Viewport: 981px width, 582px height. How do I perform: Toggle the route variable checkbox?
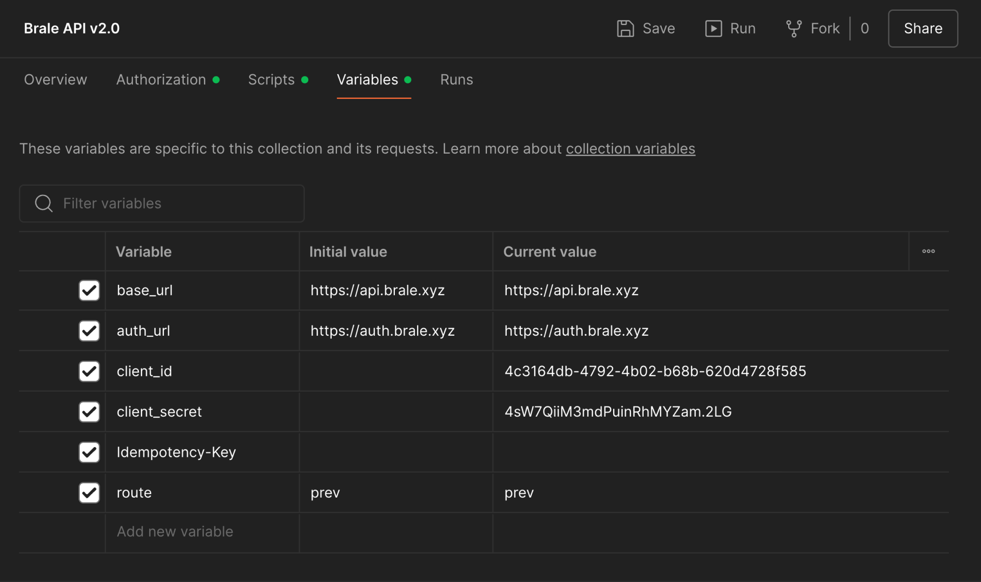[89, 492]
